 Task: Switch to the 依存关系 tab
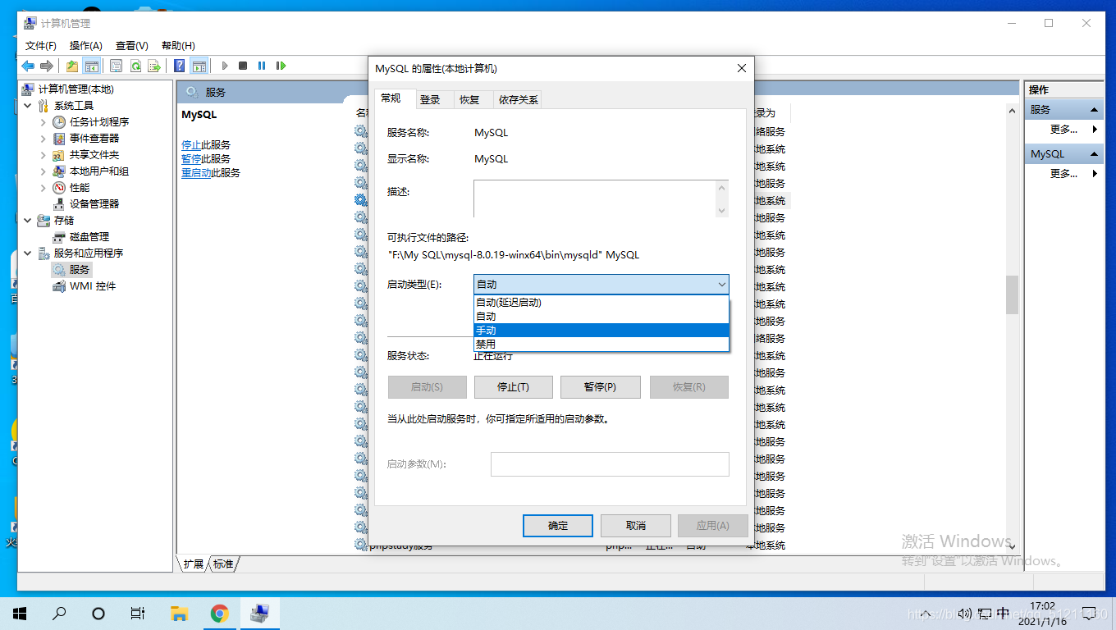pos(519,99)
